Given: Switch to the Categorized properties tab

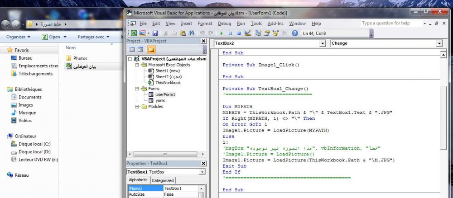Looking at the screenshot, I should click(x=163, y=180).
